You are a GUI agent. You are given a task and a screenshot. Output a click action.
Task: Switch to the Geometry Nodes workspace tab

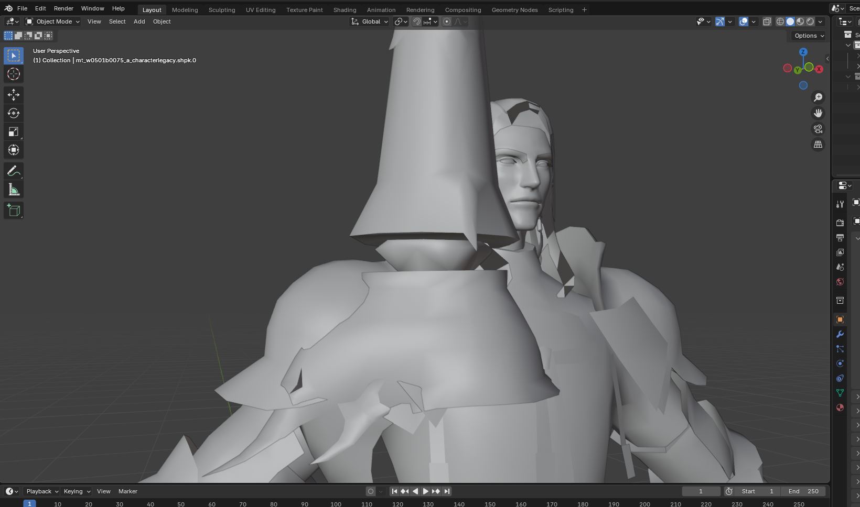(x=514, y=9)
